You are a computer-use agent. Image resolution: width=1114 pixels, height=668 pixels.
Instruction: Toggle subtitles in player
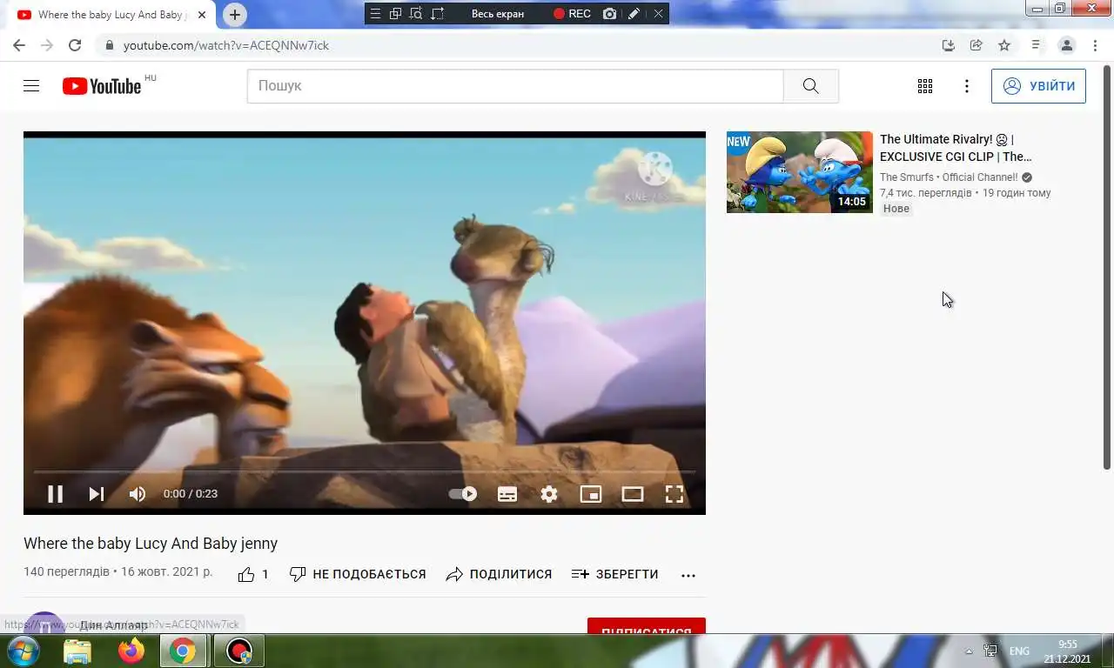(x=507, y=494)
